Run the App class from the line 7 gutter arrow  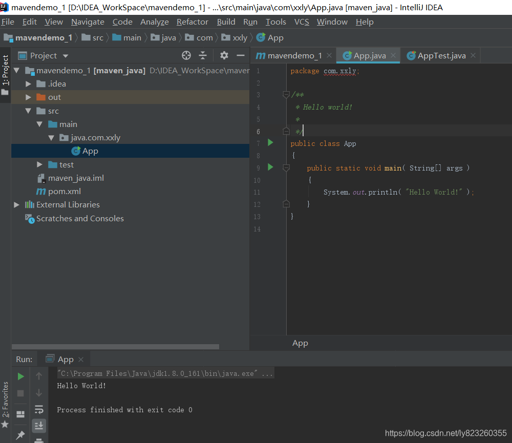point(270,143)
